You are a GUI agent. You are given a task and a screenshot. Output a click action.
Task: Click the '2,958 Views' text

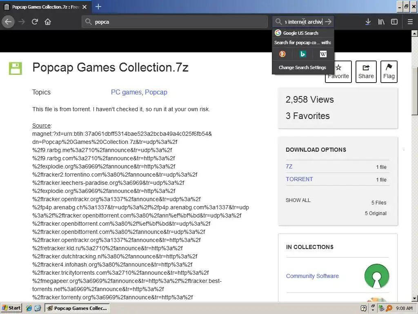[309, 100]
